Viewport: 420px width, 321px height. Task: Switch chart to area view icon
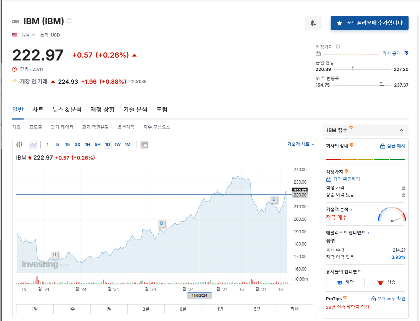(33, 145)
